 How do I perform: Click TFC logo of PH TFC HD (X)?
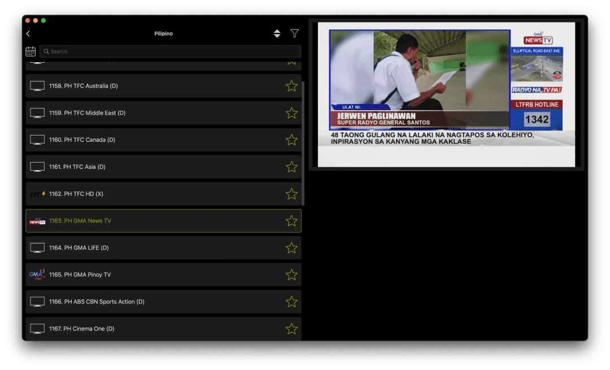click(x=37, y=194)
